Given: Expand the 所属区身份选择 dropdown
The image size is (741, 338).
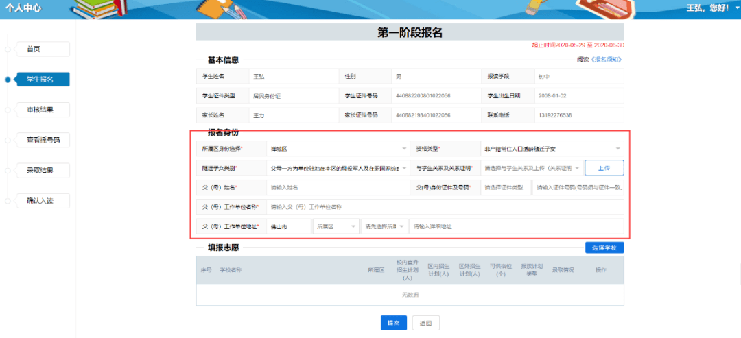Looking at the screenshot, I should [338, 149].
